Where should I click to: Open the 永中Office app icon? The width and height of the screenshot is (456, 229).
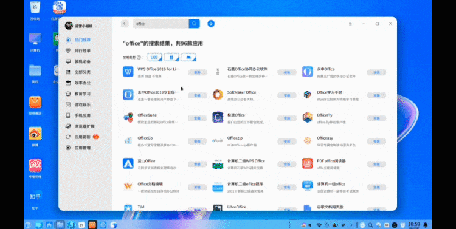point(308,72)
